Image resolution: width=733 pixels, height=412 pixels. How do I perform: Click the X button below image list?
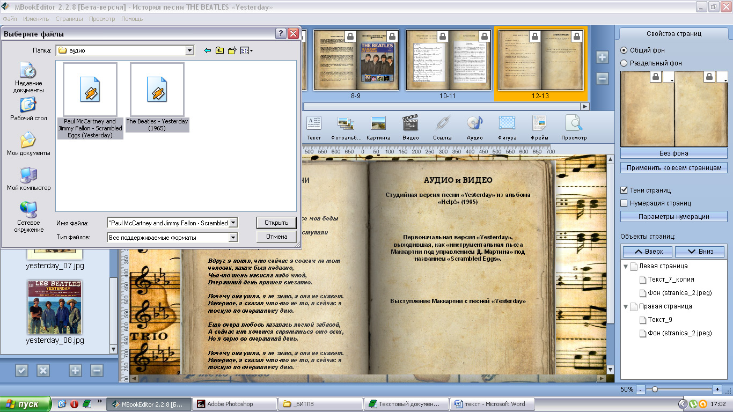coord(43,370)
